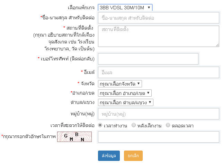222x163 pixels.
Task: Select the เวลาทำงาน radio button
Action: pyautogui.click(x=100, y=125)
